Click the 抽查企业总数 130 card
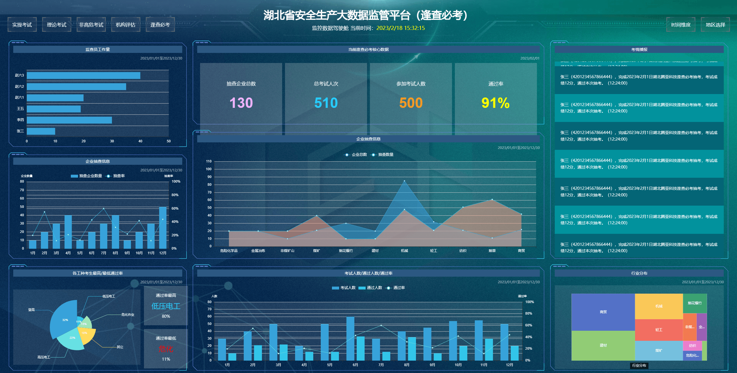This screenshot has height=373, width=737. click(241, 99)
